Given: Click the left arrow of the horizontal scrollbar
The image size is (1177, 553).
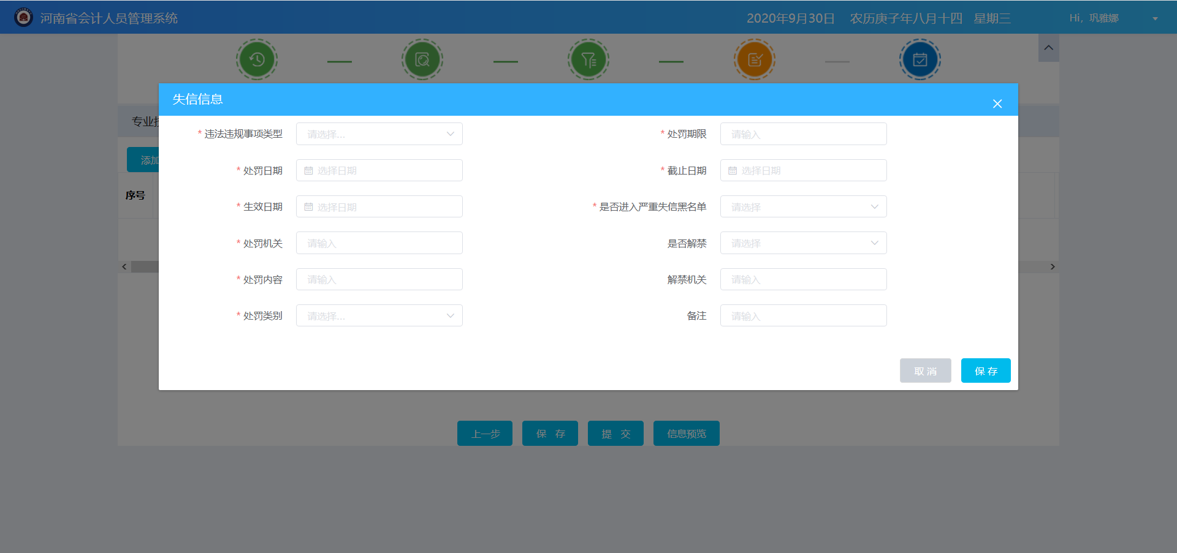Looking at the screenshot, I should click(123, 266).
